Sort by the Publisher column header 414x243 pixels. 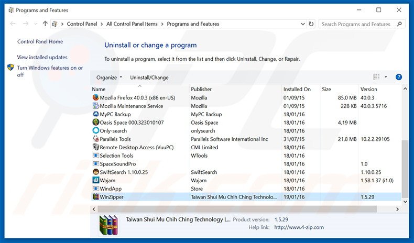coord(235,89)
